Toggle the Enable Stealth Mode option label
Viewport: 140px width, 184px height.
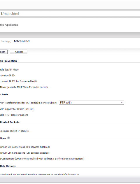click(x=9, y=70)
